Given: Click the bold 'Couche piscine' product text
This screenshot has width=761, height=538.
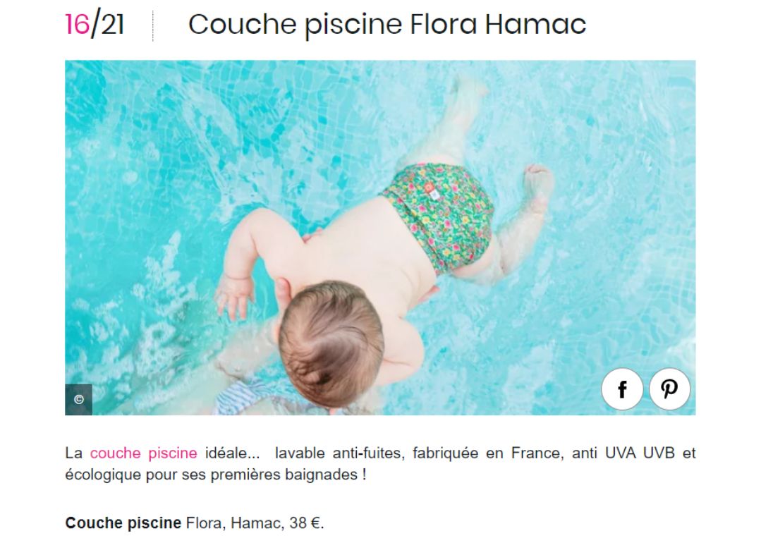Looking at the screenshot, I should (123, 523).
